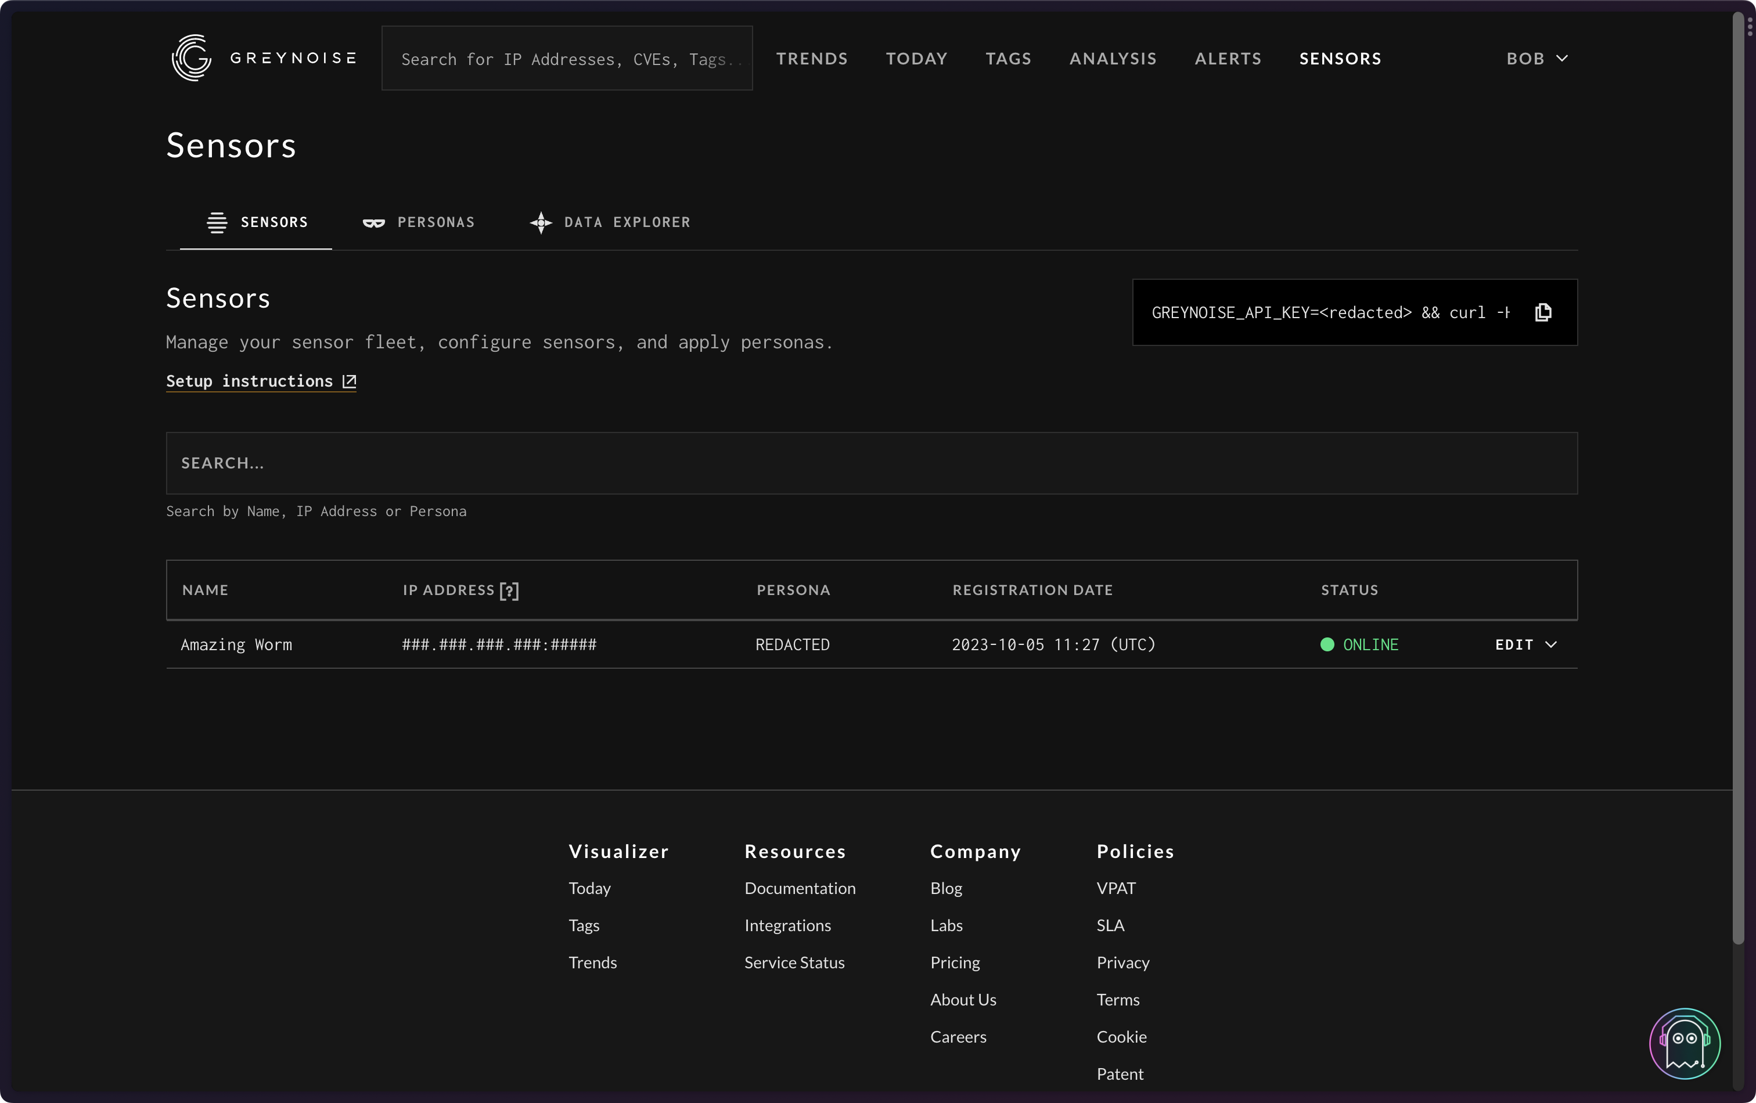The image size is (1756, 1103).
Task: Open the Patent policy link
Action: click(1120, 1075)
